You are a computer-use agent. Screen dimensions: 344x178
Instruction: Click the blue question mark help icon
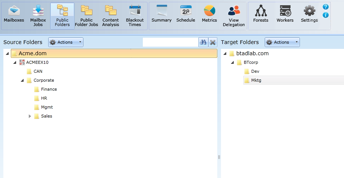326,7
